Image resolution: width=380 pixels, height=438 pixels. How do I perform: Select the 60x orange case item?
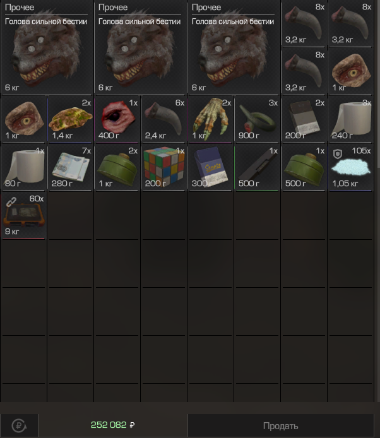pyautogui.click(x=23, y=216)
